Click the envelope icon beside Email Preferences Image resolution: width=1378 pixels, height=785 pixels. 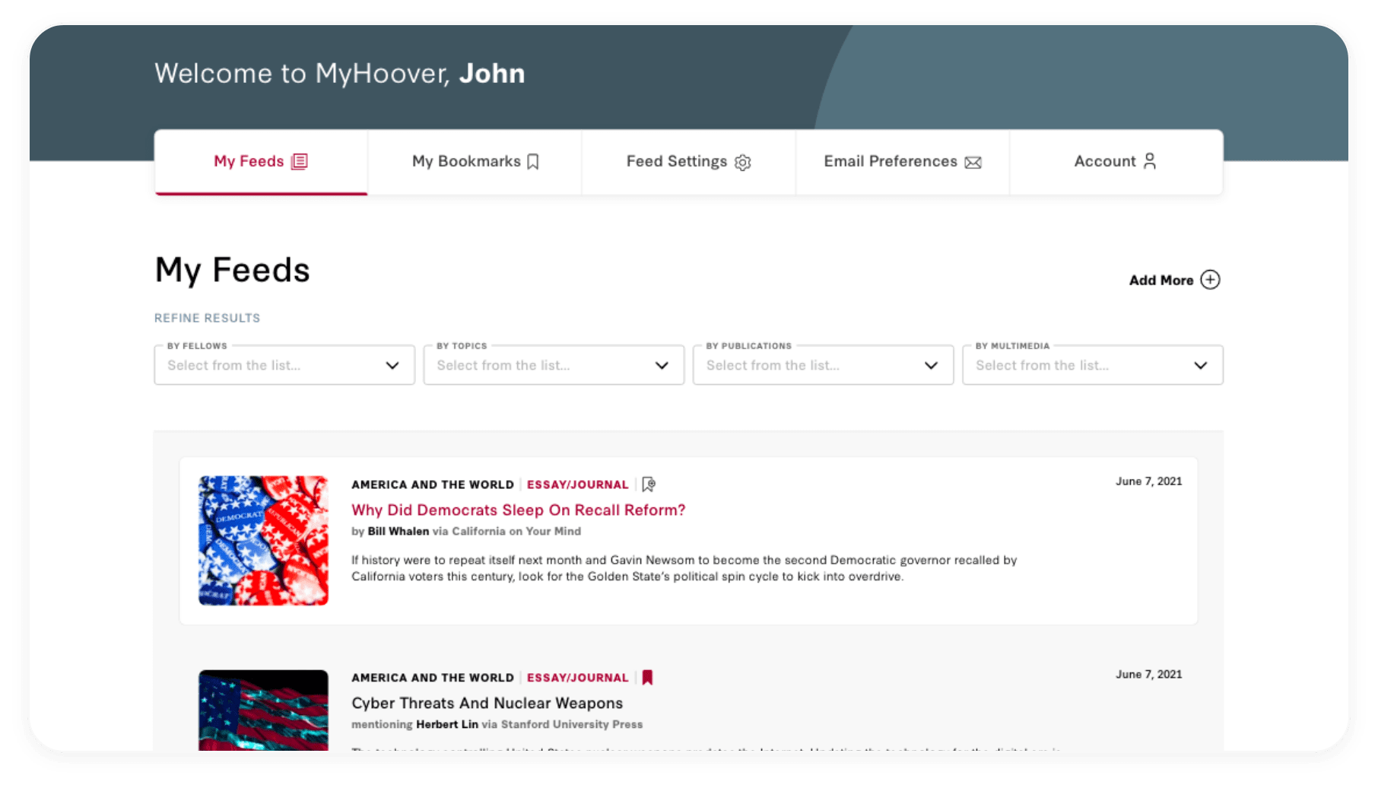973,162
